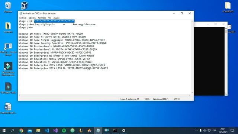The width and height of the screenshot is (238, 134).
Task: Click the Windows 10 Home Single Language line
Action: [x=62, y=40]
